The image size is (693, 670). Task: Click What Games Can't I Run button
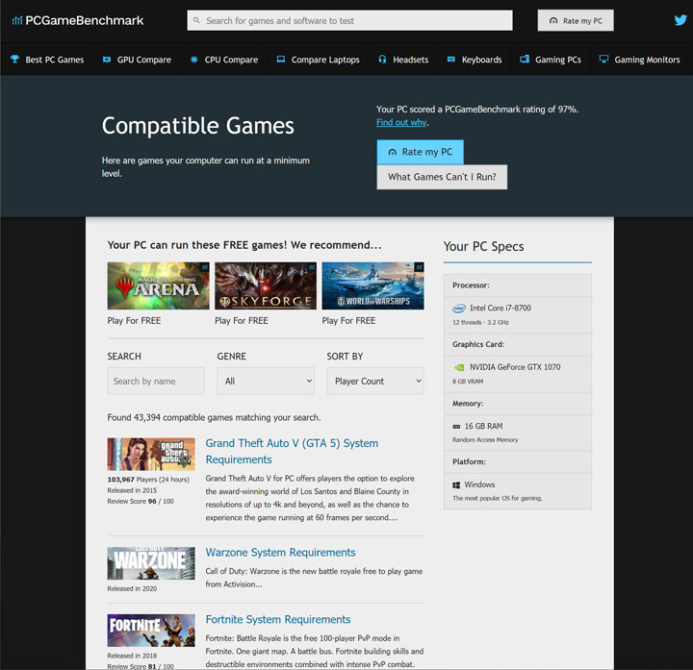click(x=442, y=177)
